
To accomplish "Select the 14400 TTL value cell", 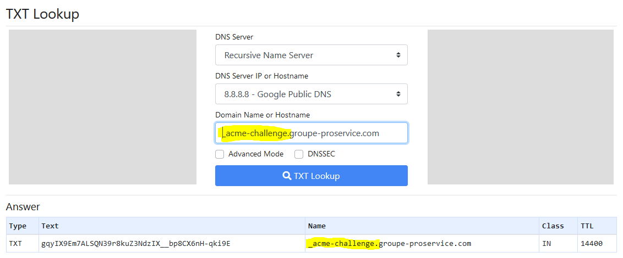I will coord(592,243).
